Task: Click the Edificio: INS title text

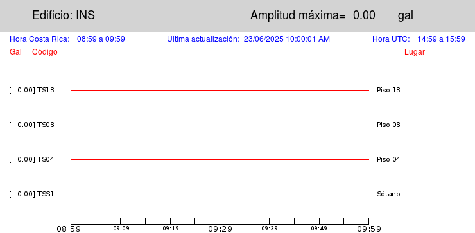Action: tap(64, 15)
